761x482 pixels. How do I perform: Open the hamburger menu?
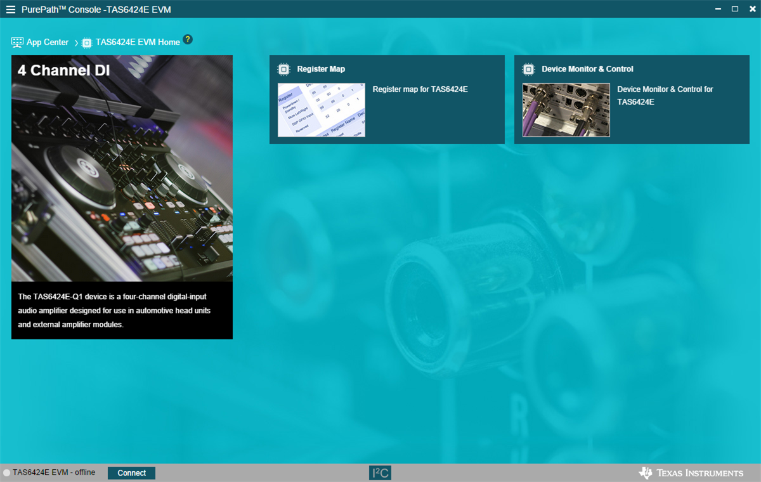tap(11, 10)
